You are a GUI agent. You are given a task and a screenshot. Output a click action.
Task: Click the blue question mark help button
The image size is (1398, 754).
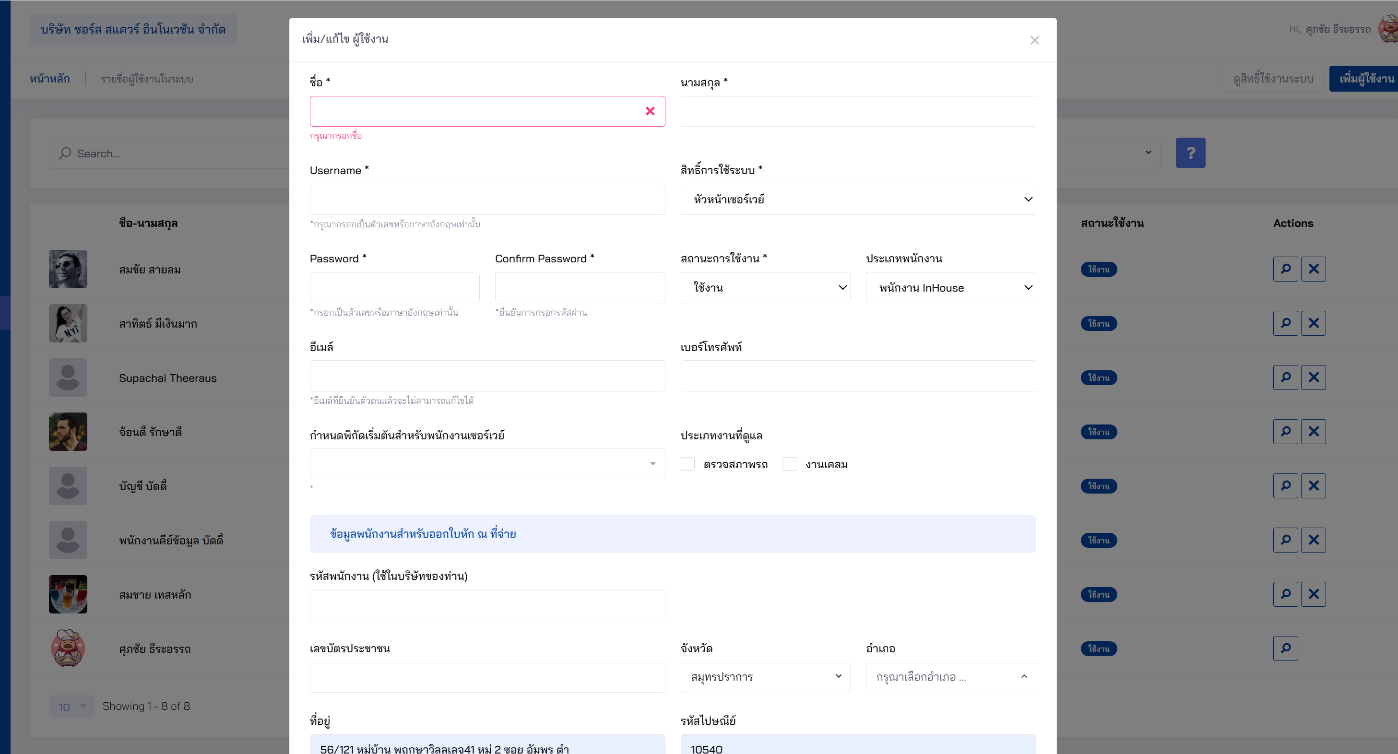[x=1190, y=153]
